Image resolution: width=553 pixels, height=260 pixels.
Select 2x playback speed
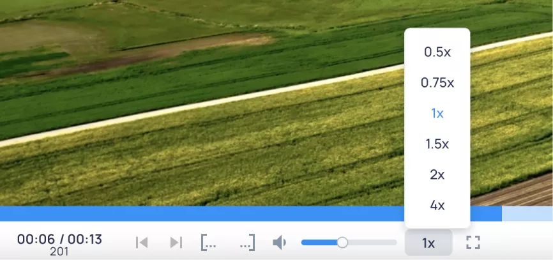(437, 174)
